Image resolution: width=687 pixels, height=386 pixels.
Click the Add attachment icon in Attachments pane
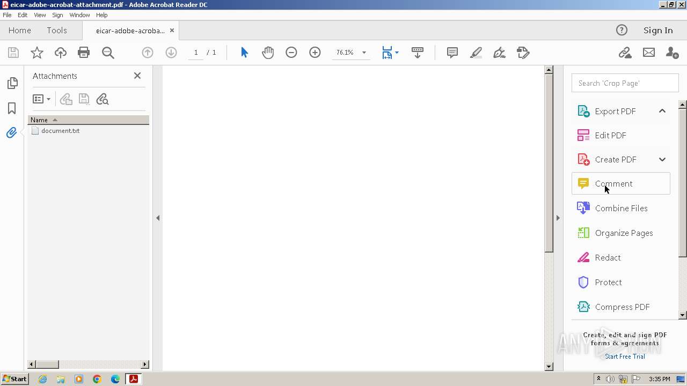[66, 99]
